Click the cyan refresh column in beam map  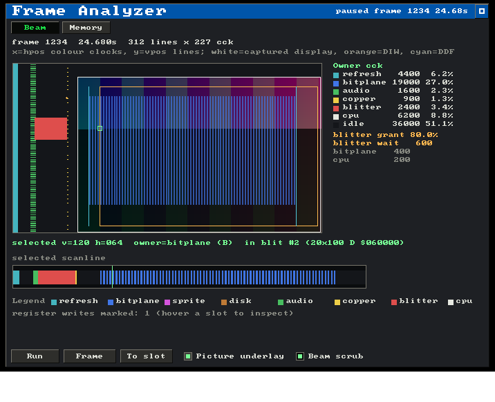[x=15, y=148]
